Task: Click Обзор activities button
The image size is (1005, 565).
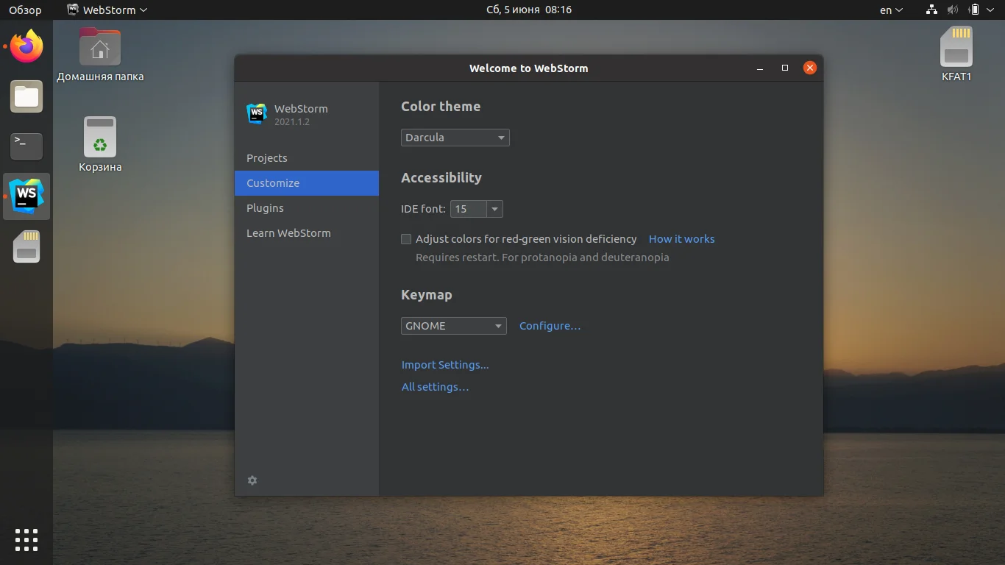Action: click(25, 10)
